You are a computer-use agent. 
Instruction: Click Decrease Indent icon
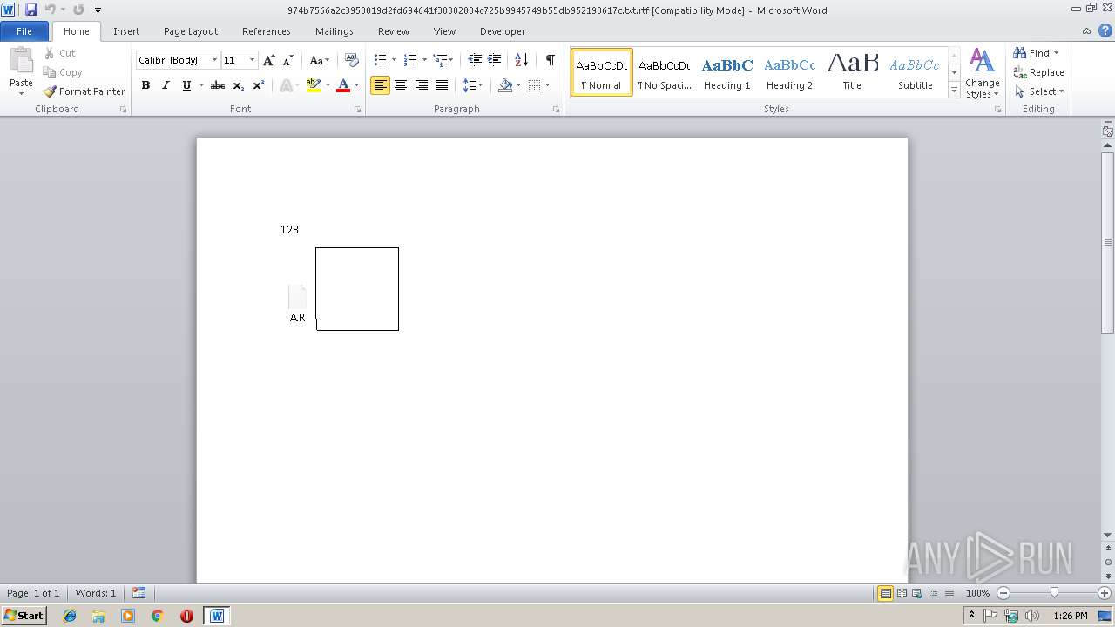tap(475, 60)
